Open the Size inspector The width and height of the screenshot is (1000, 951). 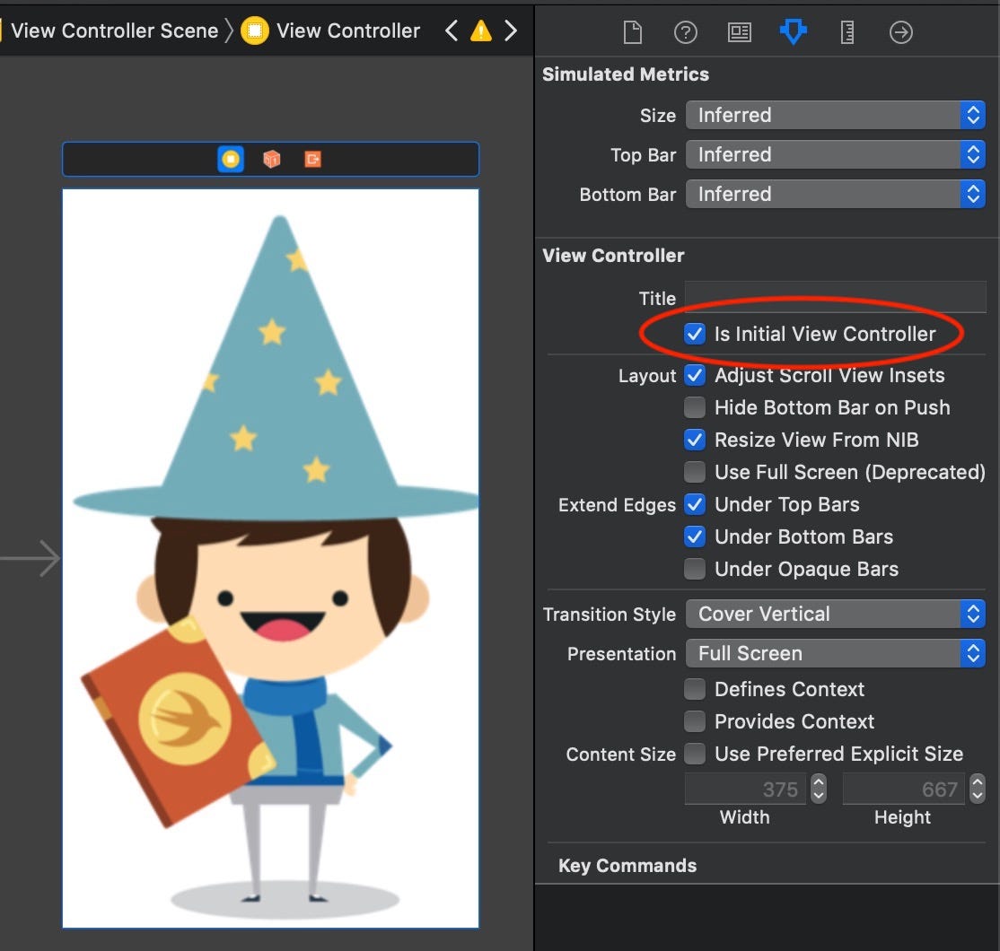click(846, 31)
